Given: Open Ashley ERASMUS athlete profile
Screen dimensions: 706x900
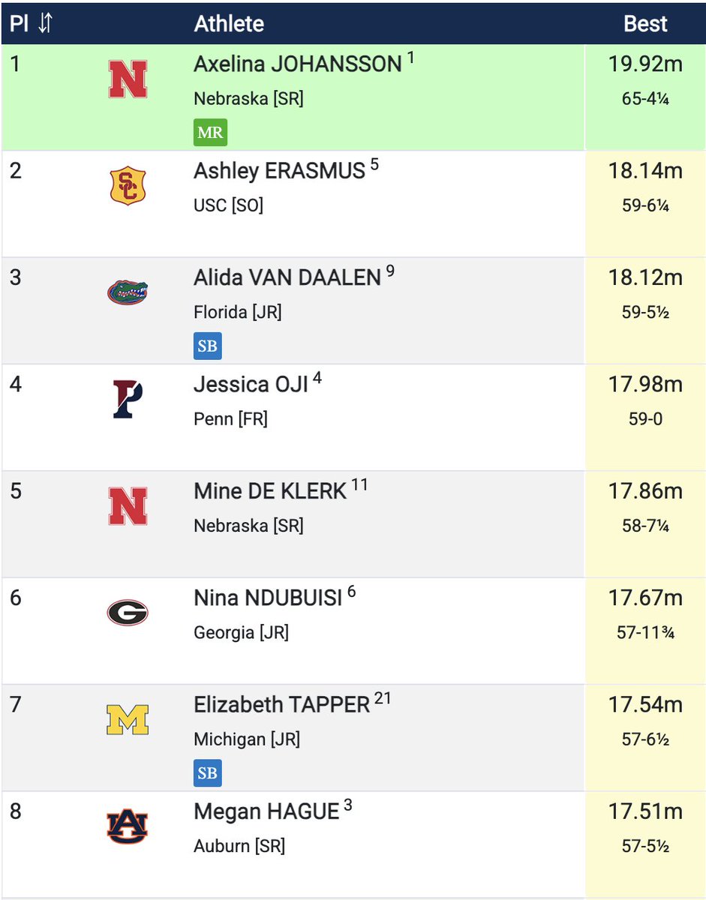Looking at the screenshot, I should coord(279,171).
